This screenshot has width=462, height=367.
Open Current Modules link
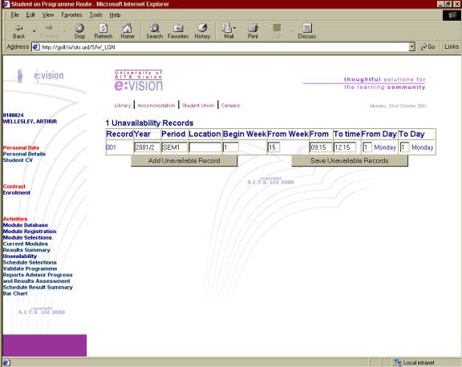(26, 244)
